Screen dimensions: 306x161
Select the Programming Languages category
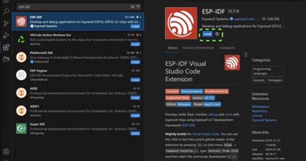click(268, 71)
